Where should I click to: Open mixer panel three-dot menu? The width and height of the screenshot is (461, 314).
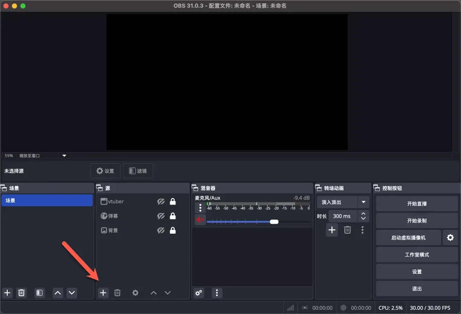click(217, 293)
